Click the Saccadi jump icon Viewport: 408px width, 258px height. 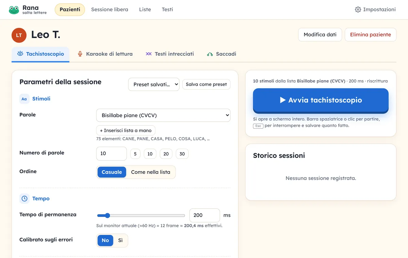[210, 54]
